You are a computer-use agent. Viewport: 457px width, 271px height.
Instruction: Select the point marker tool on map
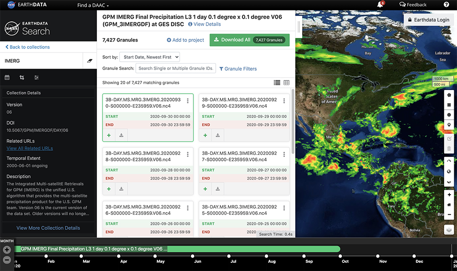tap(449, 125)
